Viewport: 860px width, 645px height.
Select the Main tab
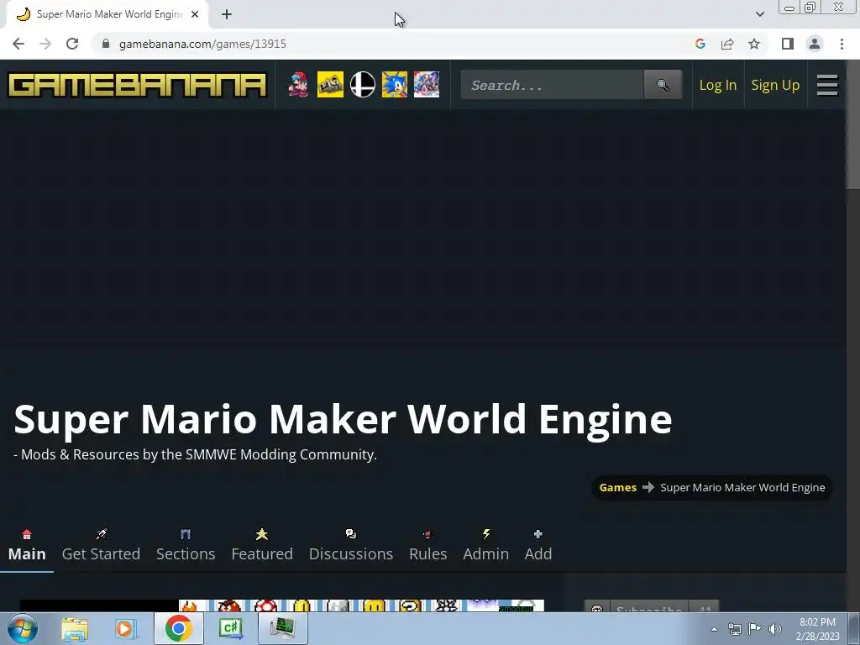click(27, 545)
